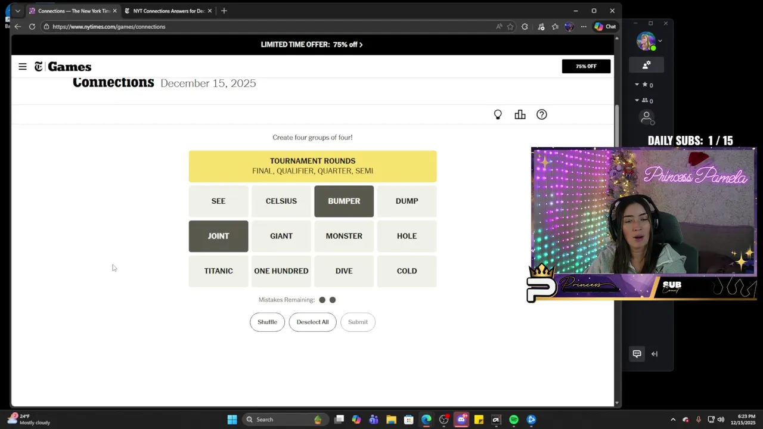The image size is (763, 429).
Task: Select the TITANIC tile
Action: (x=218, y=271)
